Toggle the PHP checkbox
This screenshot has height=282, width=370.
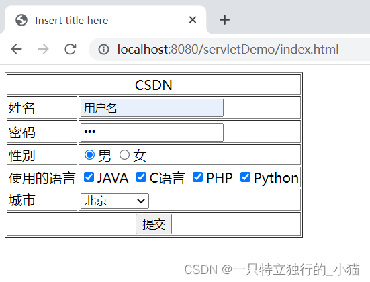[197, 177]
